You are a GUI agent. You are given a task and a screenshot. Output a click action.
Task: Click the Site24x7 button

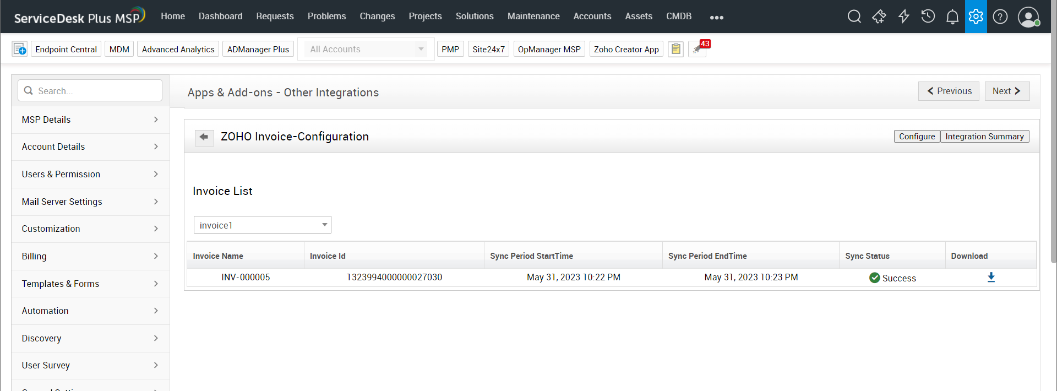point(488,49)
